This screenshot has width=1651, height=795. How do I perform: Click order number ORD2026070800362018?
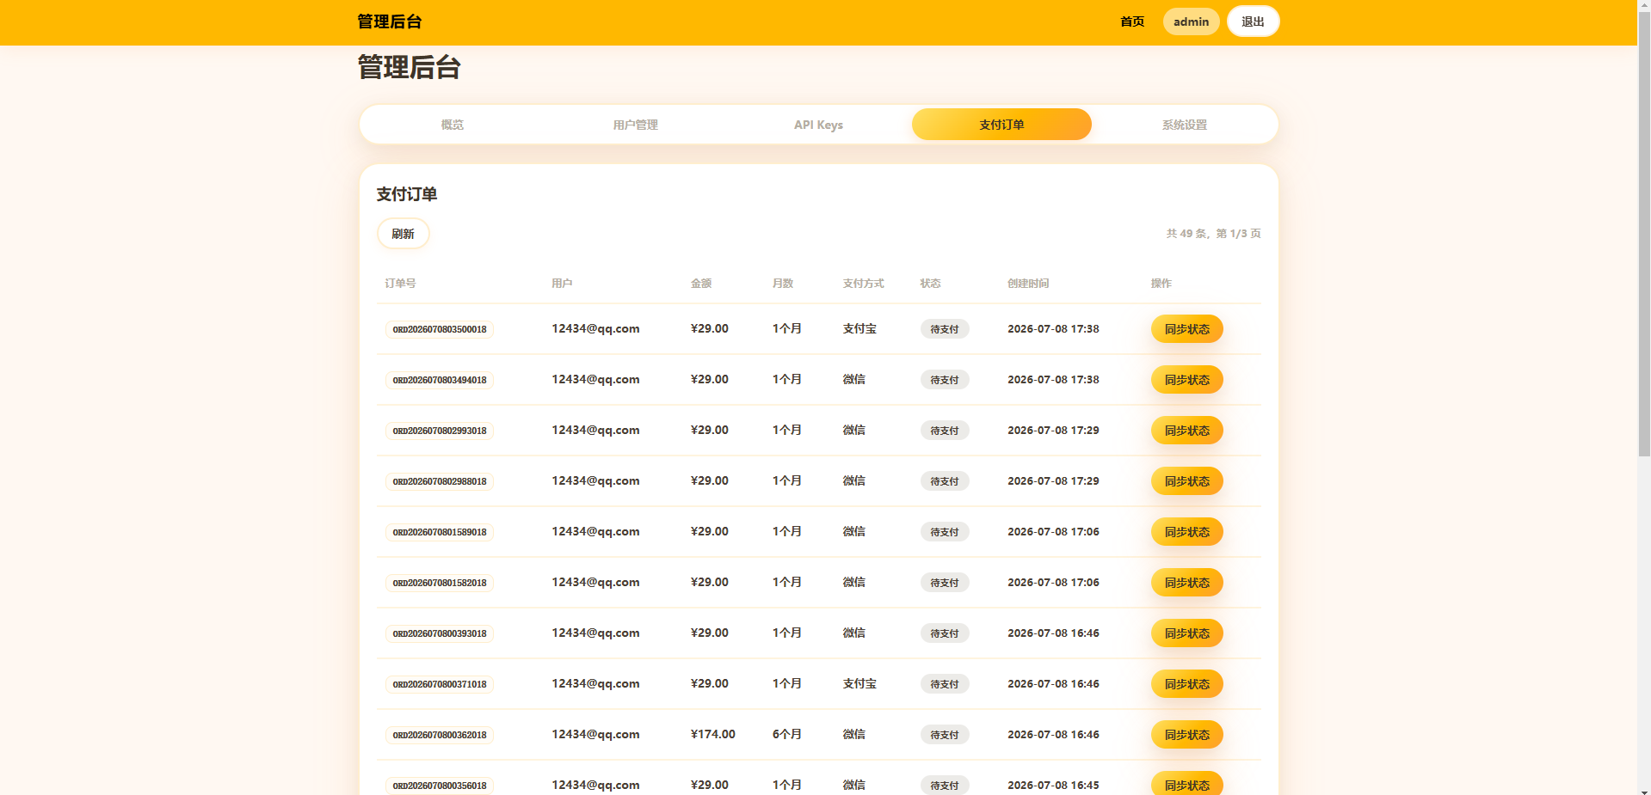[x=440, y=735]
